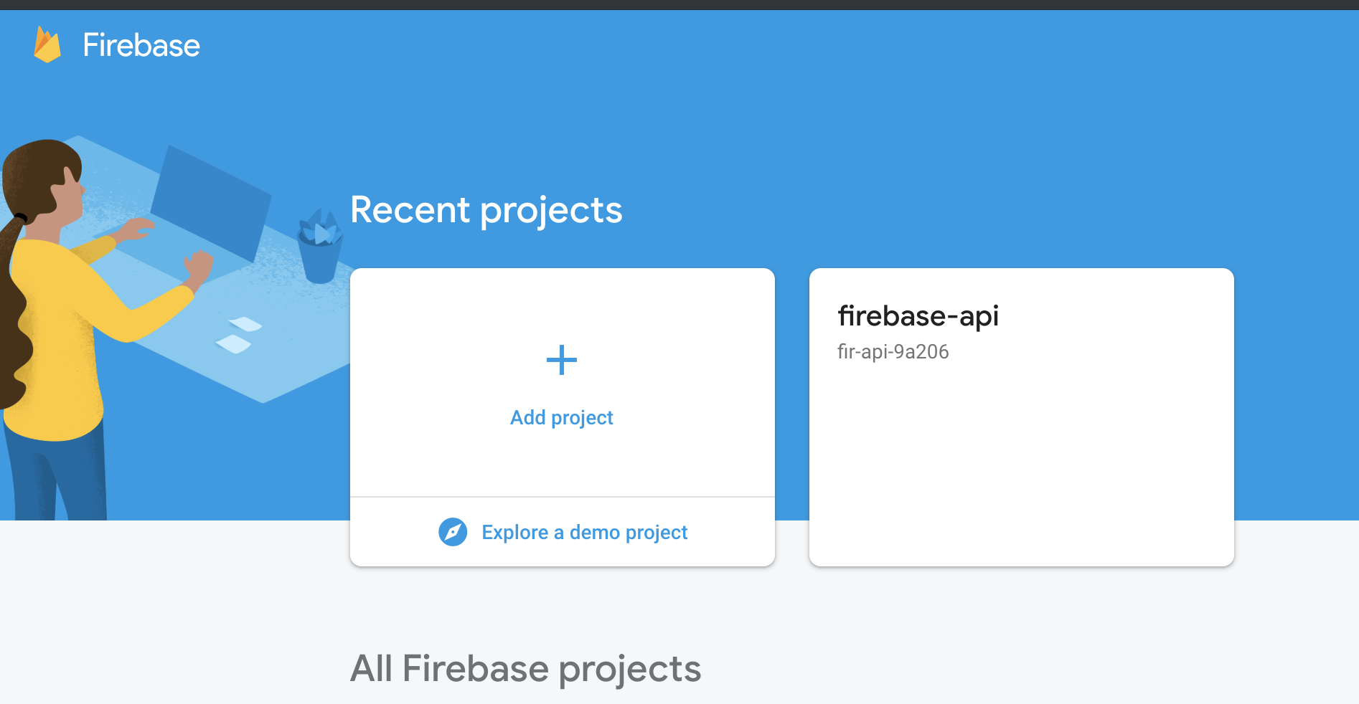1359x704 pixels.
Task: Open the Explore a demo project link
Action: coord(584,532)
